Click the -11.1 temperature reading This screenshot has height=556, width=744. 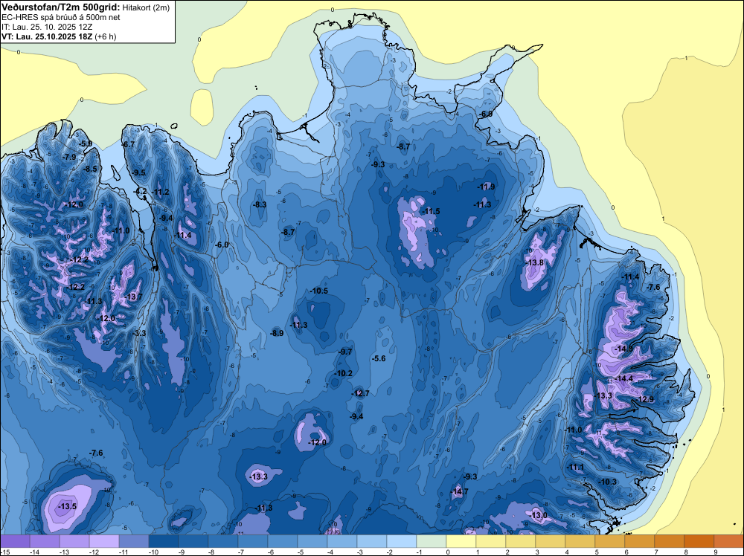pos(575,467)
